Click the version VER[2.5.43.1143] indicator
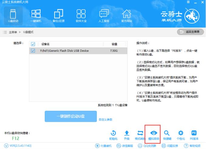The image size is (206, 149). click(18, 146)
